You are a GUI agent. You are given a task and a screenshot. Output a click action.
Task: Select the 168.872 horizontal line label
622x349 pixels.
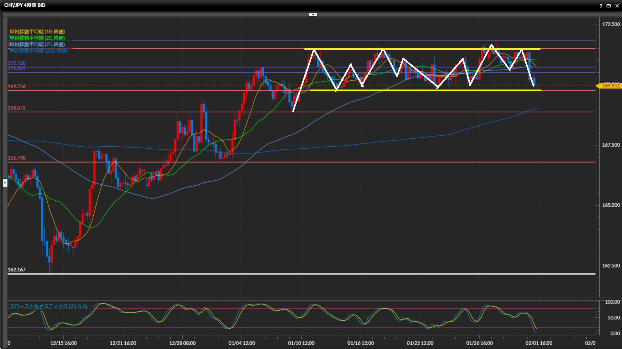(17, 108)
